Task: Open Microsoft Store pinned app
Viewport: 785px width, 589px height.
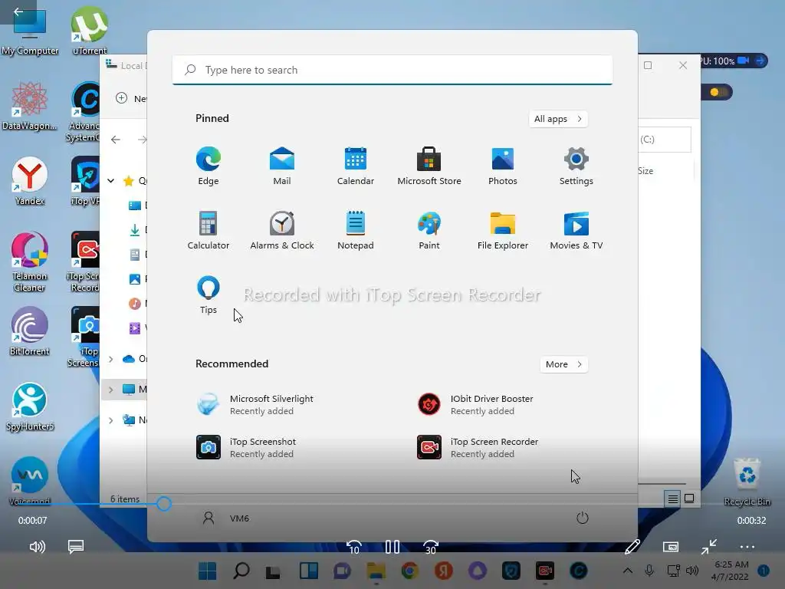Action: [429, 166]
